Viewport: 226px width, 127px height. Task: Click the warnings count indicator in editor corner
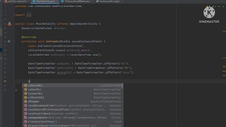(208, 7)
